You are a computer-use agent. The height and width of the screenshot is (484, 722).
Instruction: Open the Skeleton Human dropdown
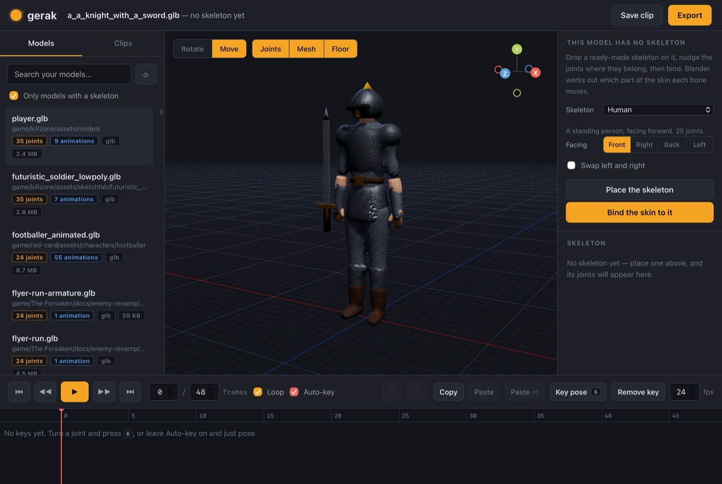click(x=658, y=110)
